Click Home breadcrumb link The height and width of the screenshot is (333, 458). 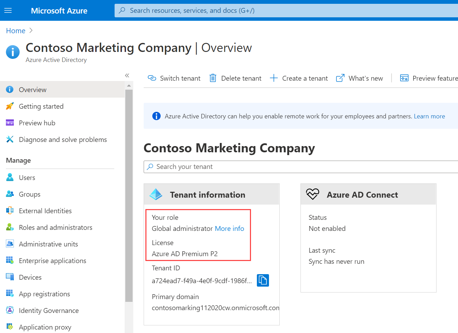16,30
